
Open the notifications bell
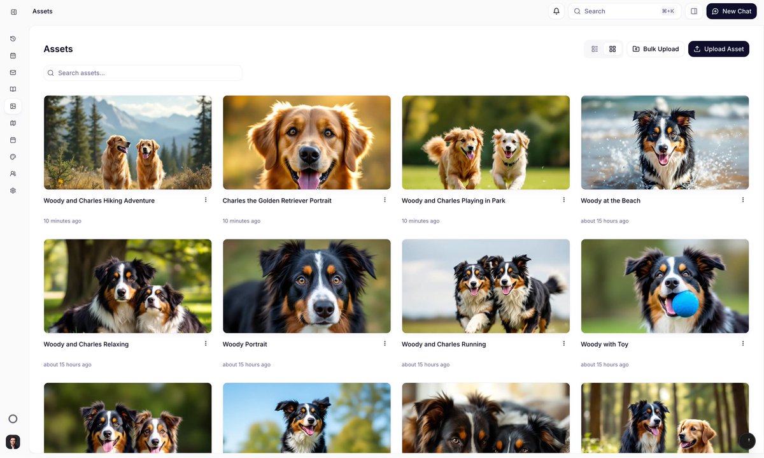point(556,11)
